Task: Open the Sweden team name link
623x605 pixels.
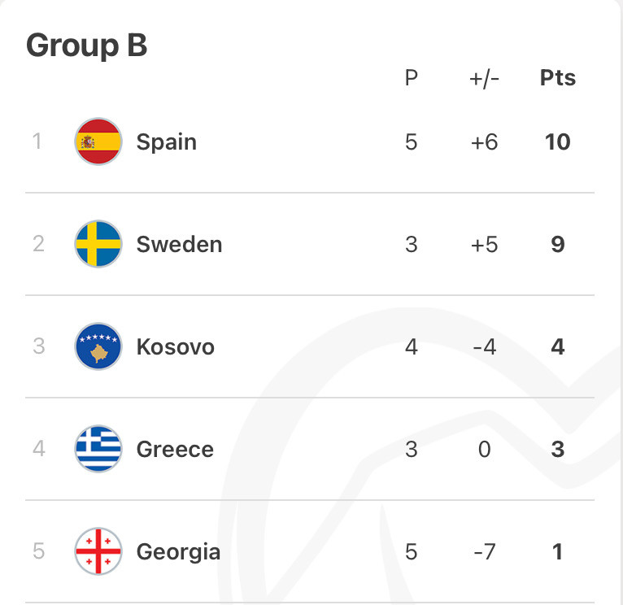Action: [179, 244]
